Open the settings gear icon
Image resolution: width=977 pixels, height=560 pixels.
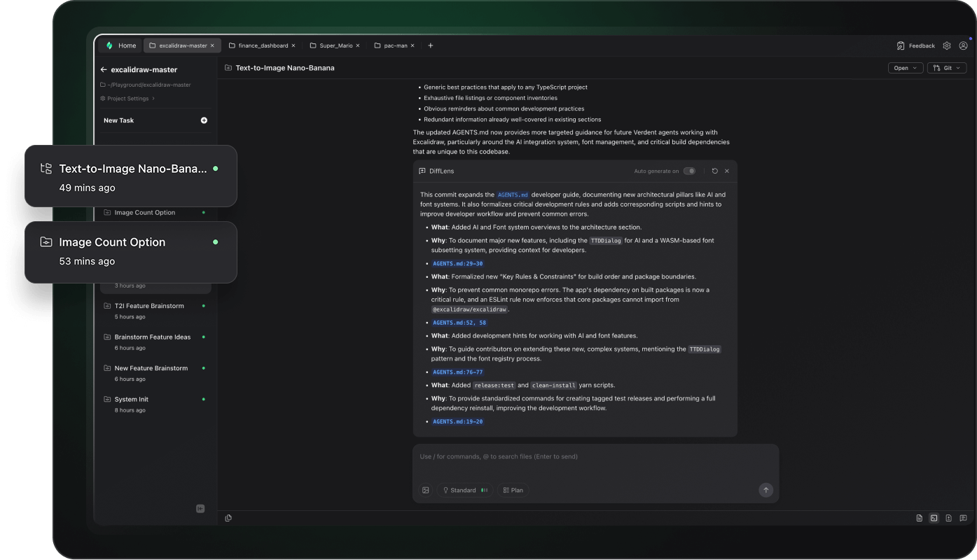click(x=947, y=45)
